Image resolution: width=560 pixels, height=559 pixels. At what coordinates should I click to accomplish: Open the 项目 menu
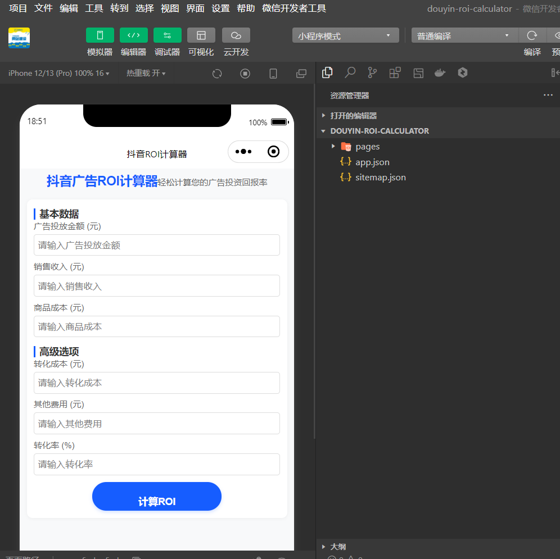click(18, 8)
